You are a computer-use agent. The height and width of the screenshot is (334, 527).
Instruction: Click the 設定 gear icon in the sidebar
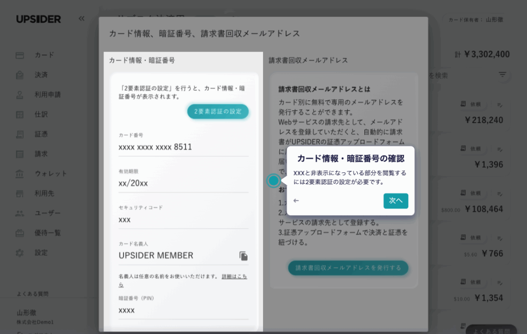click(20, 253)
